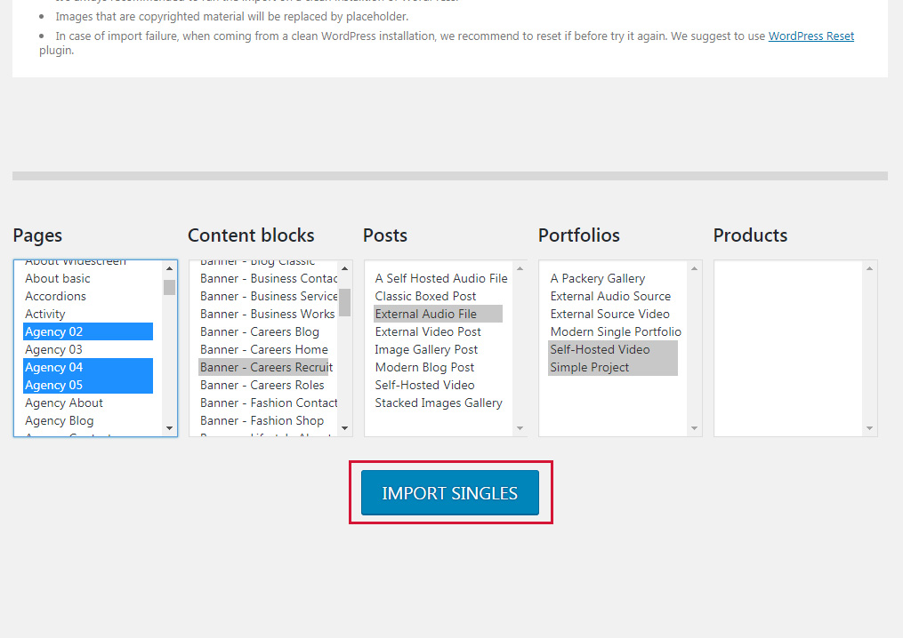Open the WordPress Reset plugin link
This screenshot has height=638, width=903.
click(x=810, y=36)
